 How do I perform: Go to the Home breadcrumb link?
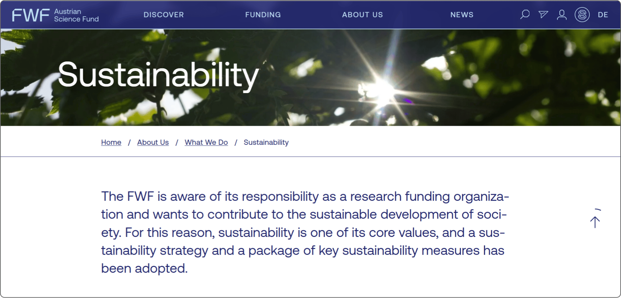click(111, 142)
